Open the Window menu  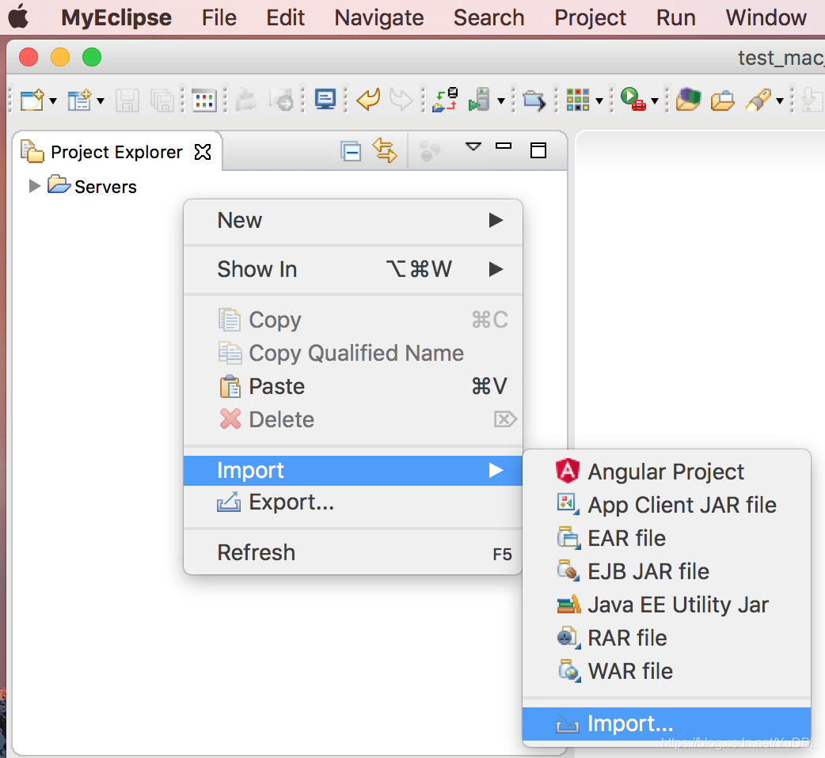tap(766, 18)
